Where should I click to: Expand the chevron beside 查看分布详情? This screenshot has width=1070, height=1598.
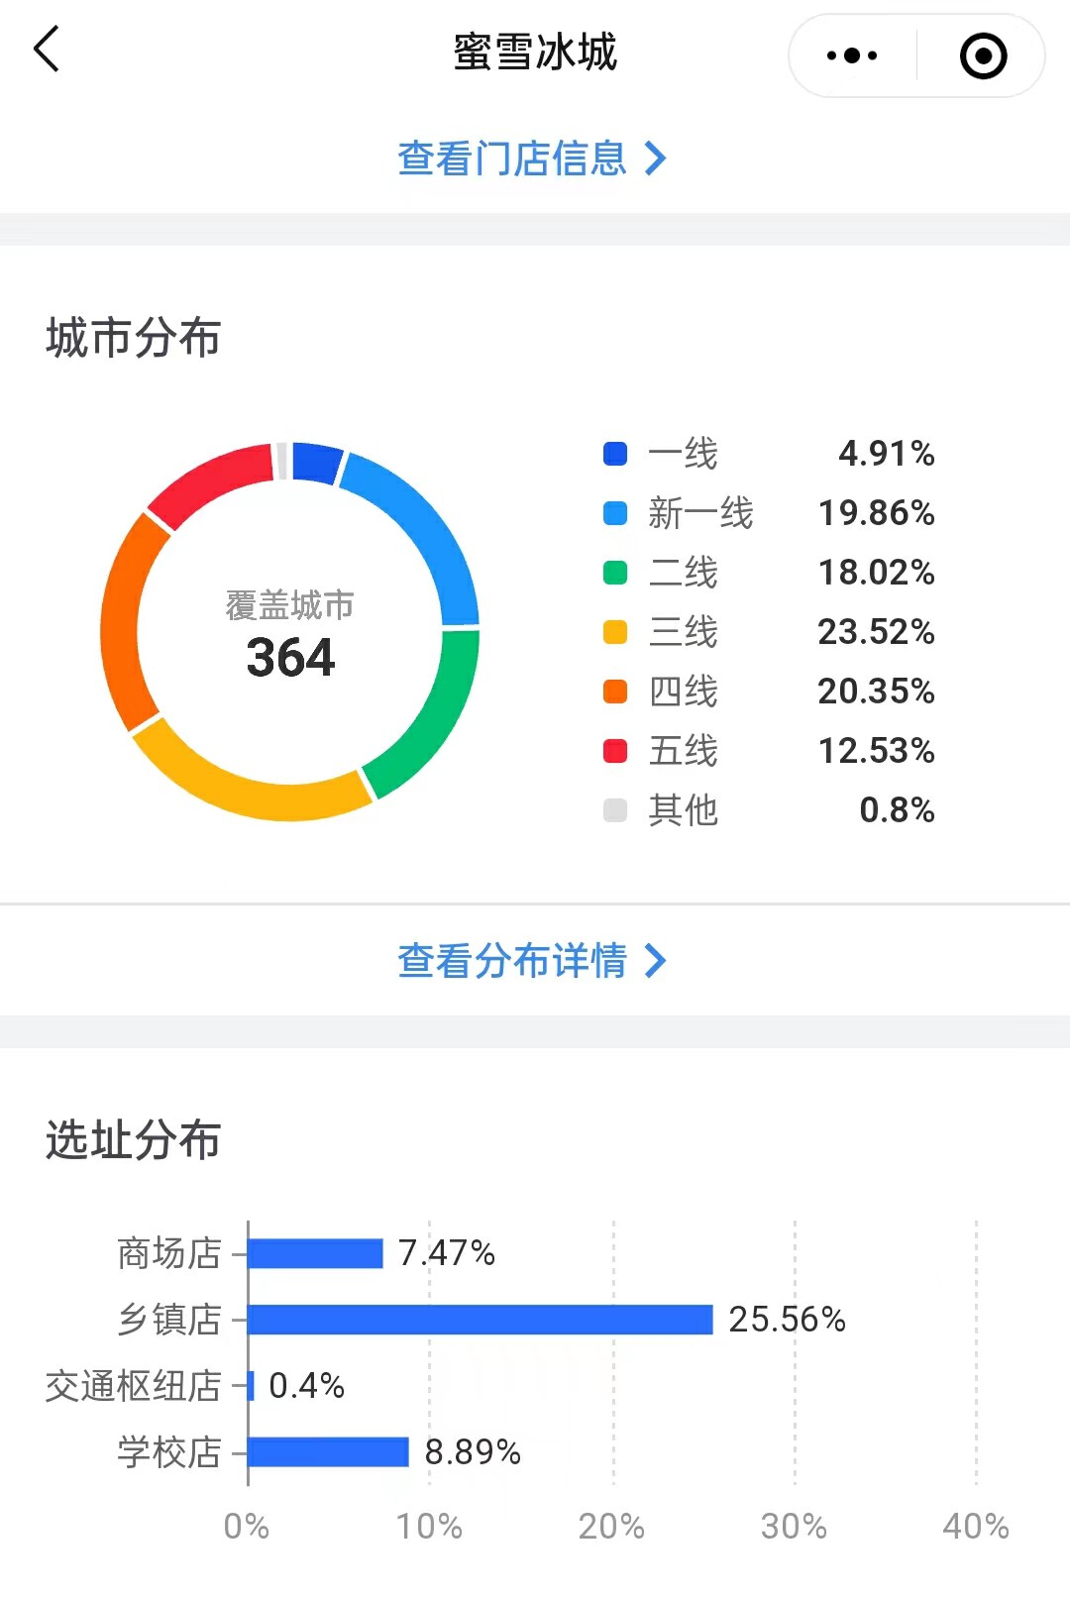pos(655,960)
